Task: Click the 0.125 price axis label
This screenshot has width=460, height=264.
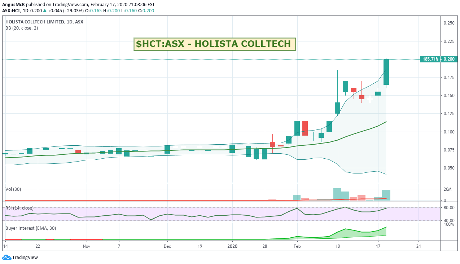Action: pos(449,114)
